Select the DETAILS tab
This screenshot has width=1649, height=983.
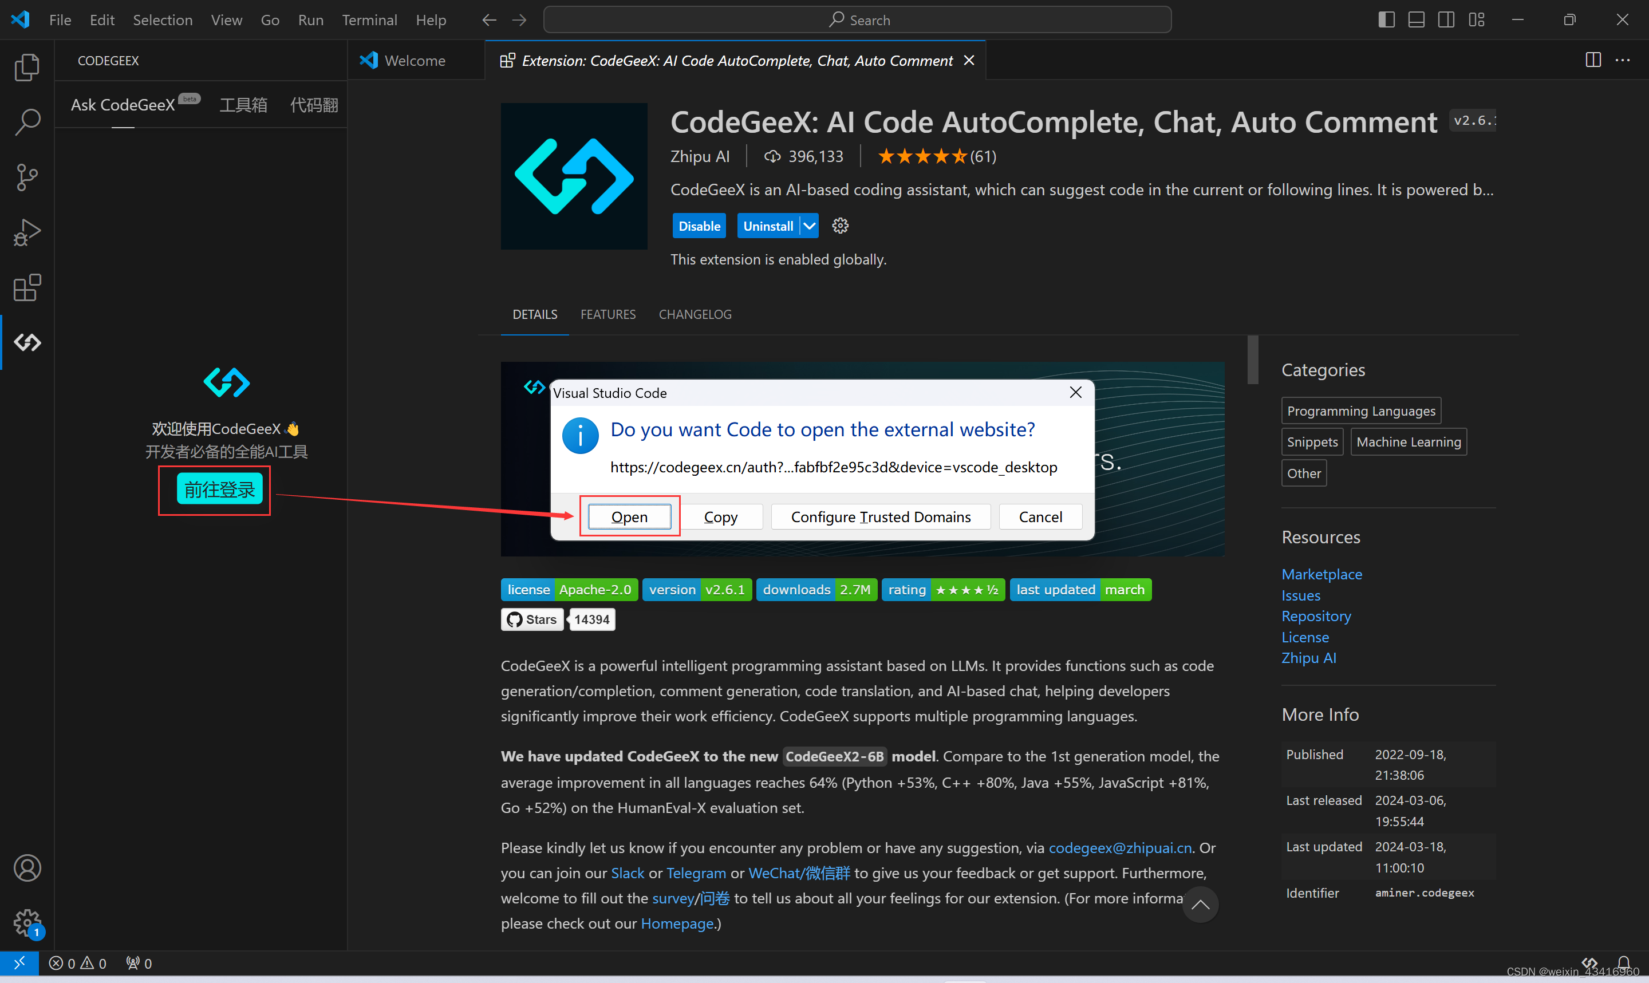(534, 314)
